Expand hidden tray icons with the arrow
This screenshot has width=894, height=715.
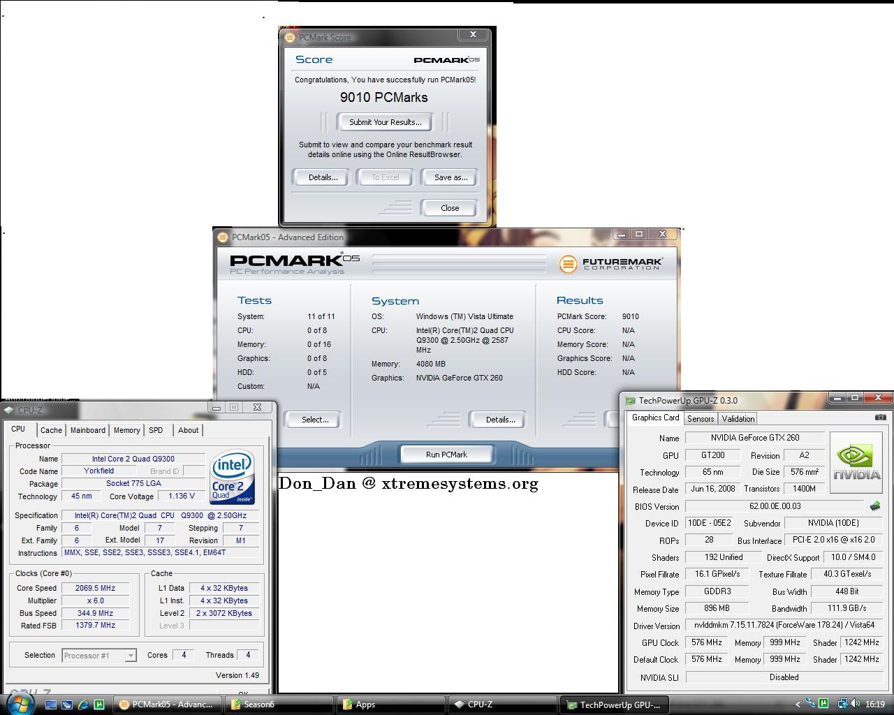point(798,705)
